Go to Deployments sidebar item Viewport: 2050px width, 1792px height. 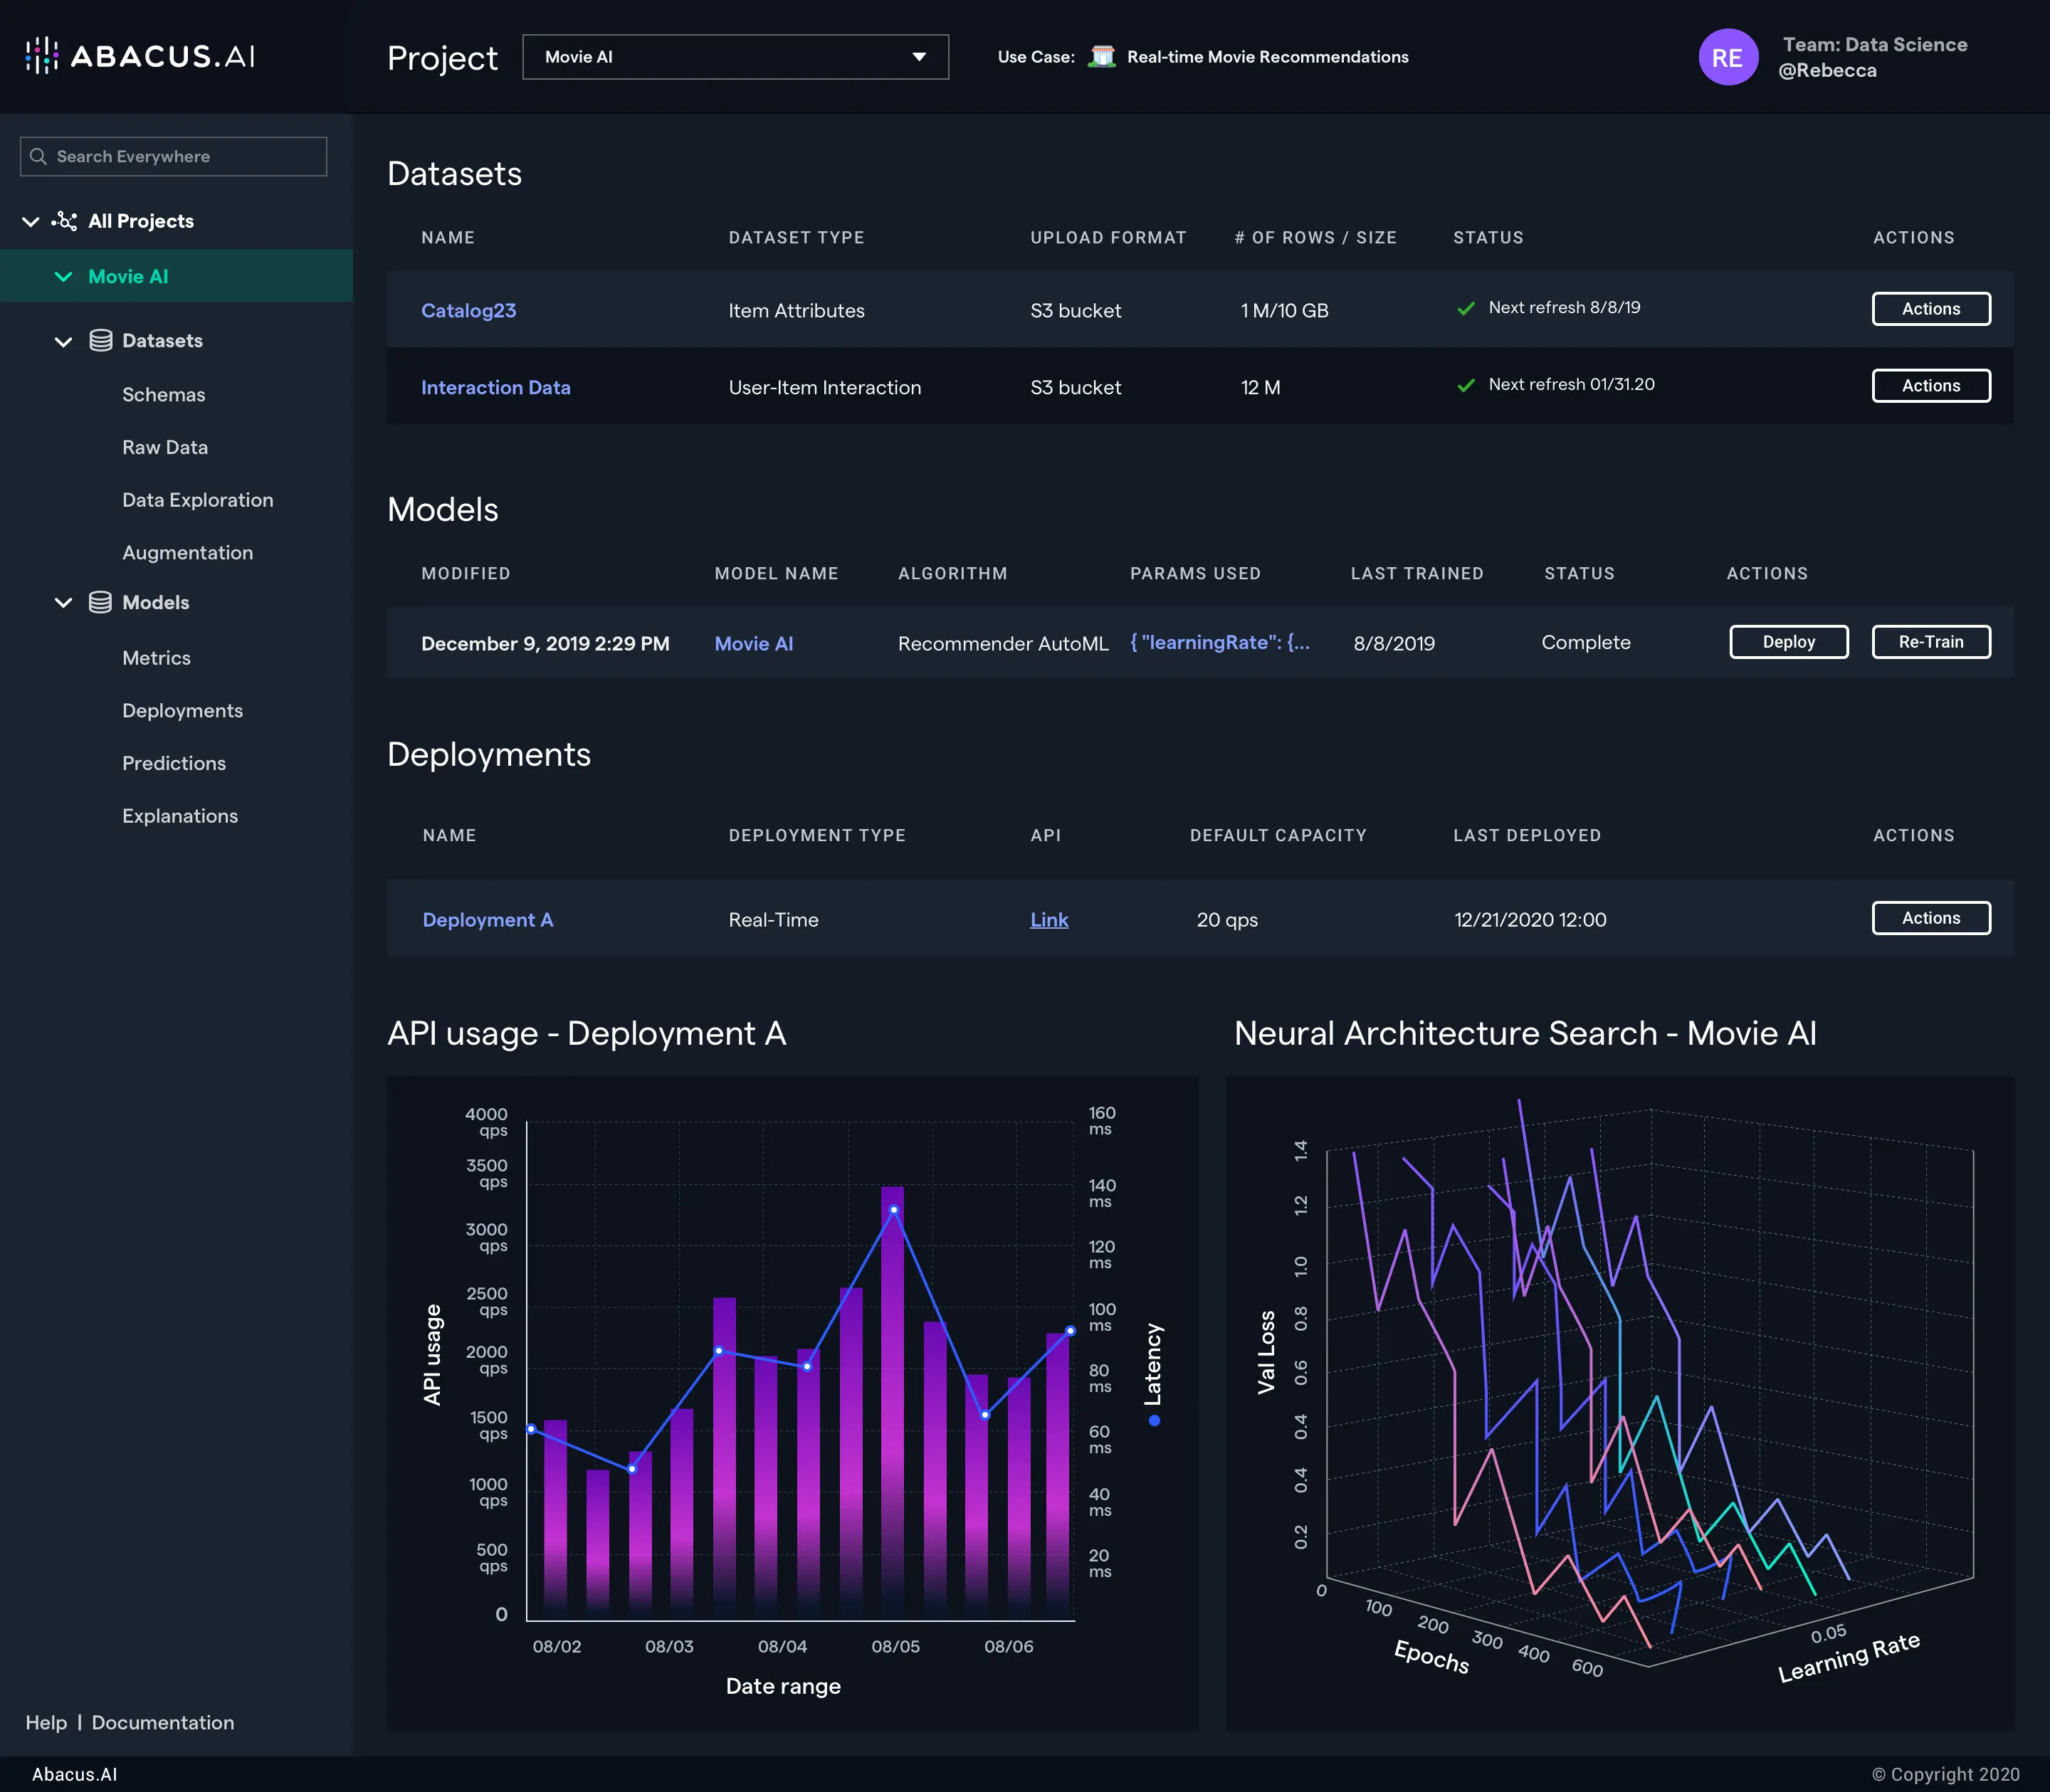coord(182,711)
